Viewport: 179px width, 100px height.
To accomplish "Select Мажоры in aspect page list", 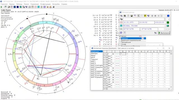I will click(94, 53).
